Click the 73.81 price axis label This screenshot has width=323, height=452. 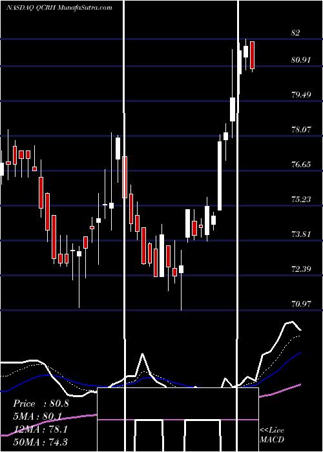pyautogui.click(x=301, y=234)
